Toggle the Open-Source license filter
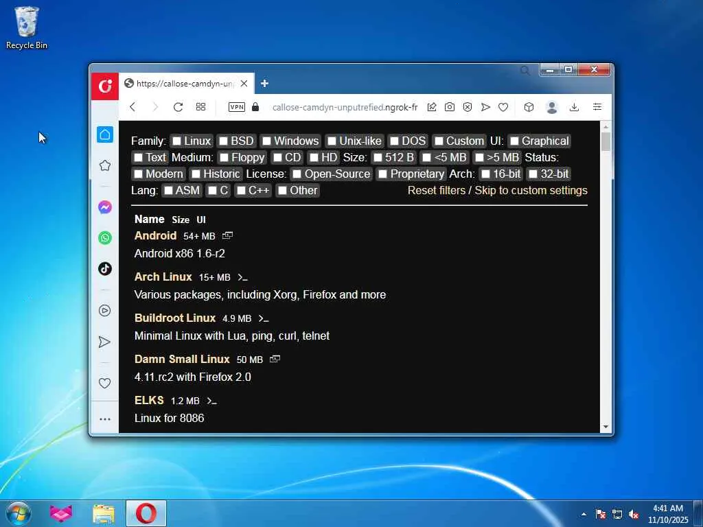The width and height of the screenshot is (703, 527). 297,174
